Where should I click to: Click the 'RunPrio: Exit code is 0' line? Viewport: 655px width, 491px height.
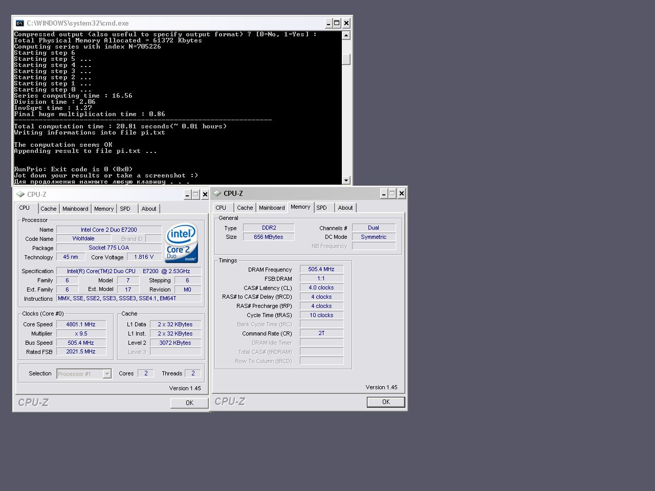click(x=73, y=169)
